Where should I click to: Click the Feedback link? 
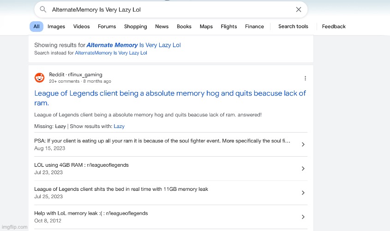coord(334,26)
